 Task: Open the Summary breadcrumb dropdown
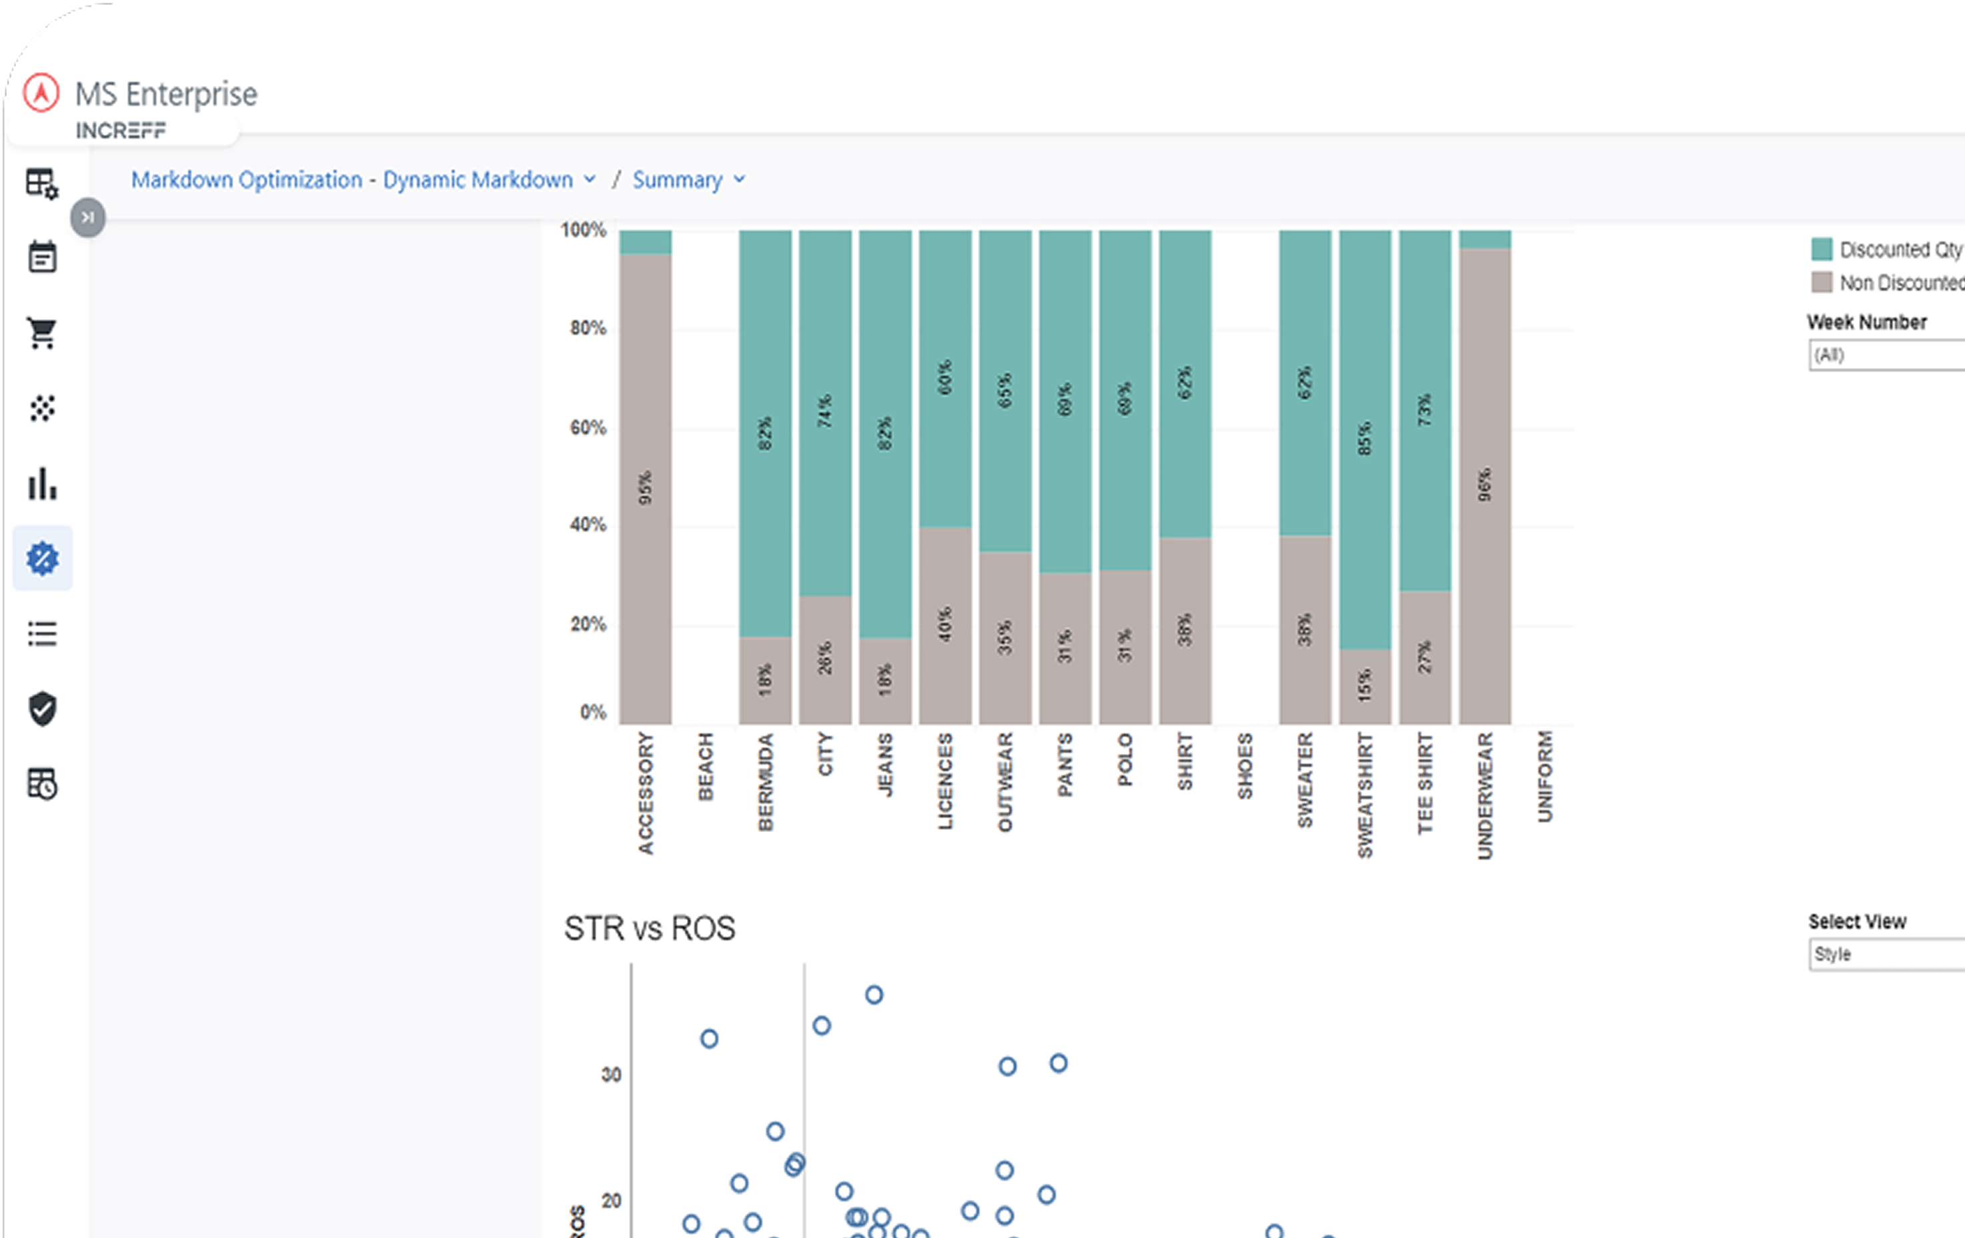pos(688,179)
